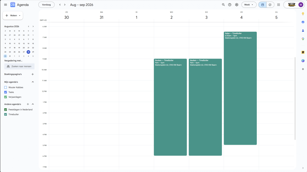
Task: Mini calendar next month arrow
Action: [33, 26]
